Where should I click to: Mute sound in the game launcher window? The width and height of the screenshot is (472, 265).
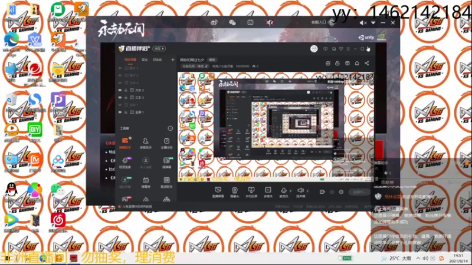click(x=363, y=23)
